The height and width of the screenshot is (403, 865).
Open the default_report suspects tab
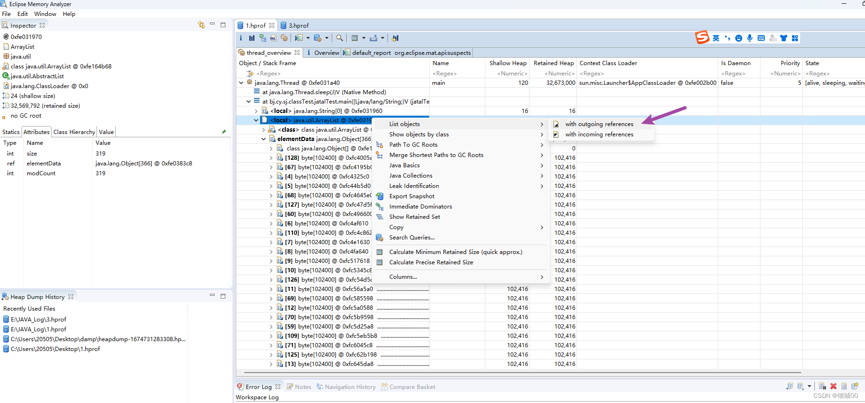407,52
